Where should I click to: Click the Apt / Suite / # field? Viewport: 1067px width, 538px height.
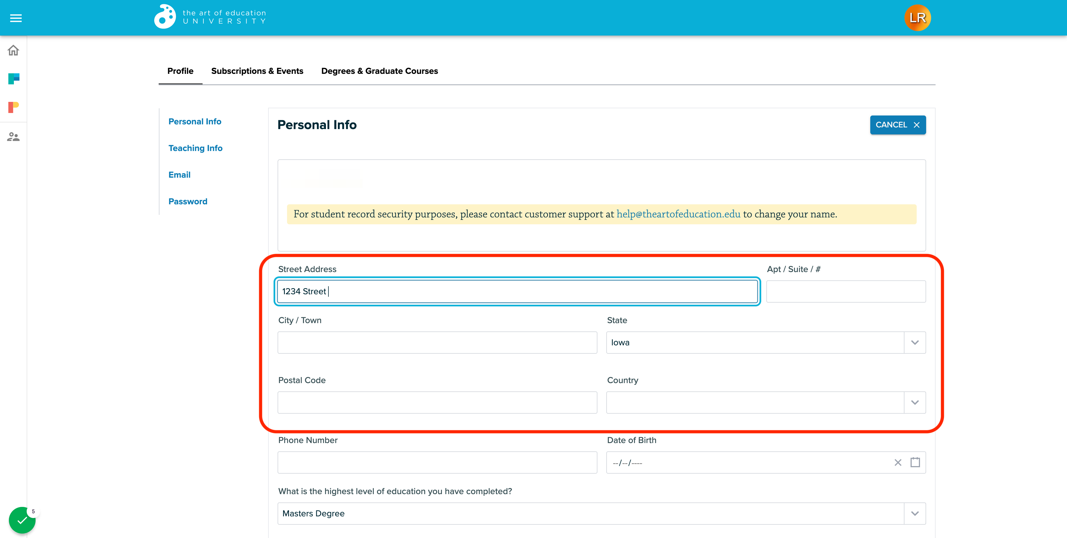click(x=846, y=291)
